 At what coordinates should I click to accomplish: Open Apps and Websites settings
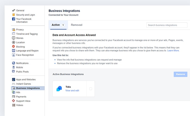click(x=26, y=80)
